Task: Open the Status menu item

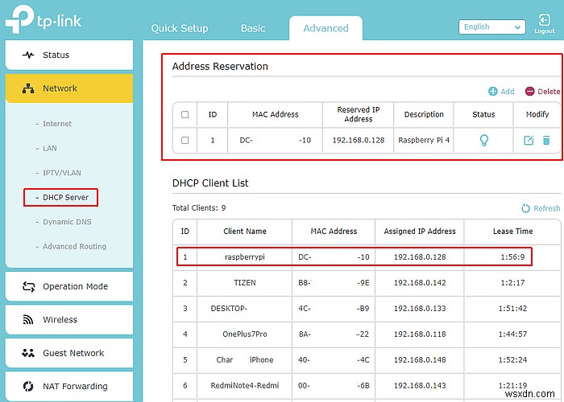Action: 69,55
